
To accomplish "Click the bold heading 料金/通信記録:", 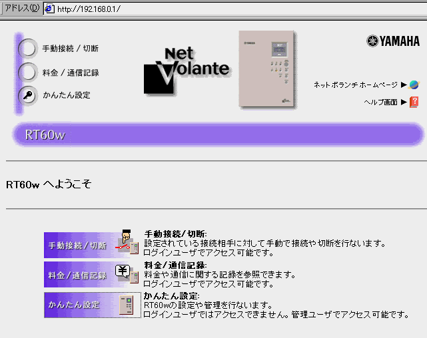I will 176,265.
